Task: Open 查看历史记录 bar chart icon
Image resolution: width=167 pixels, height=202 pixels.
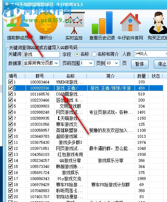Action: click(102, 23)
